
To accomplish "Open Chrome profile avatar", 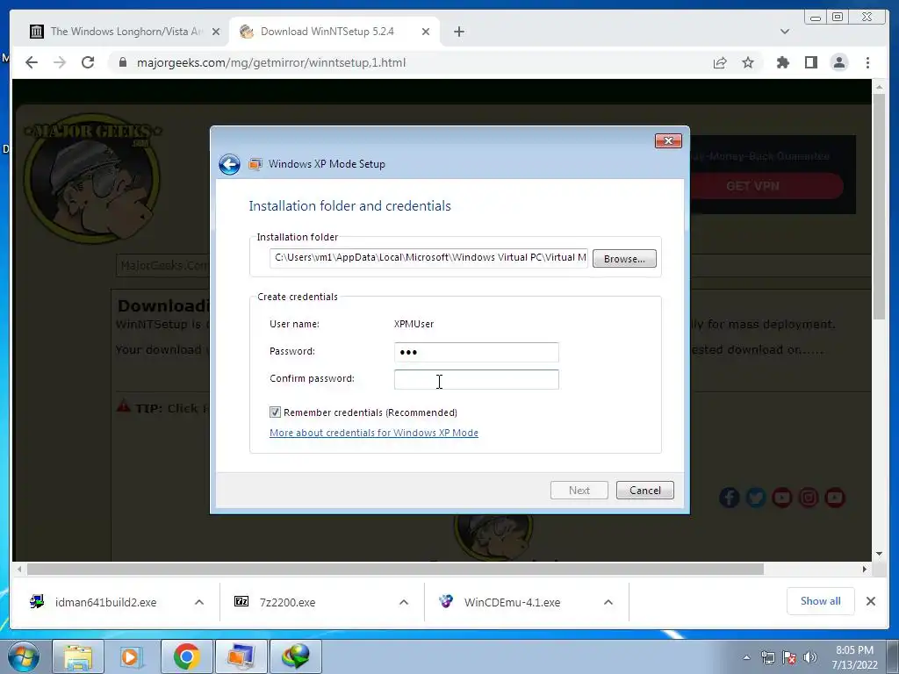I will [x=839, y=62].
